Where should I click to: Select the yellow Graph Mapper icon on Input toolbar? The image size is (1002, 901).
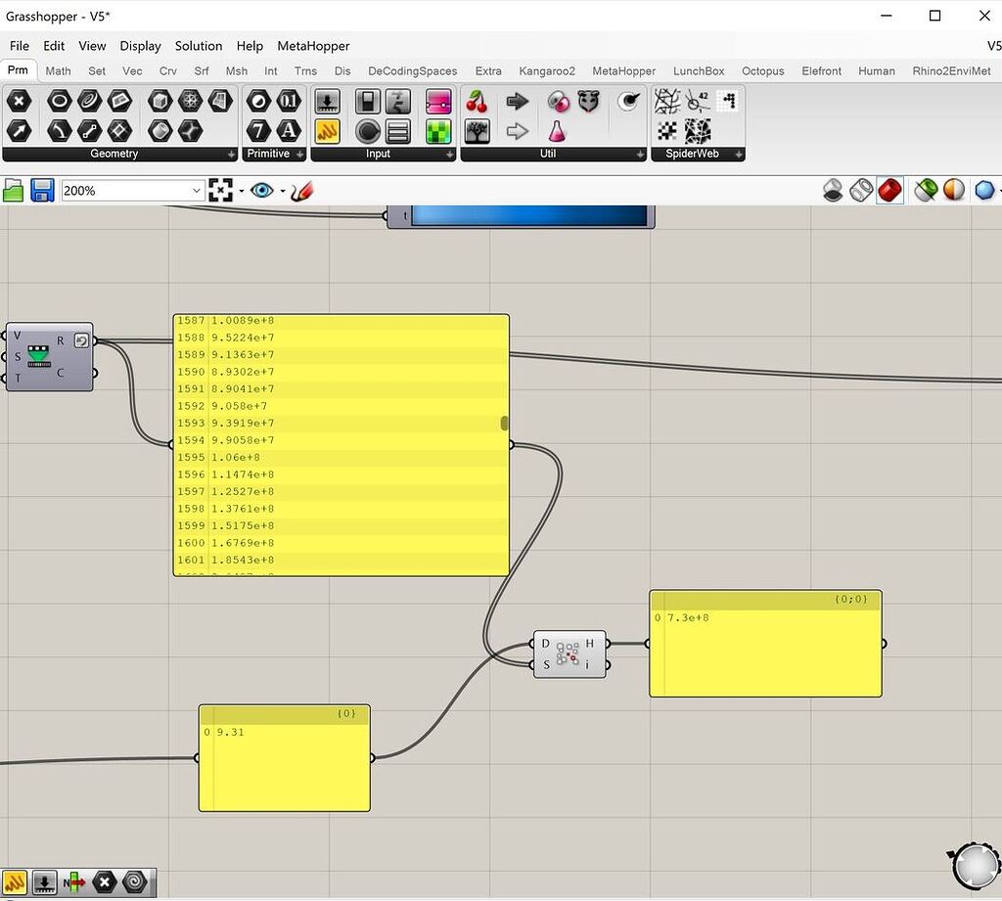click(x=327, y=131)
